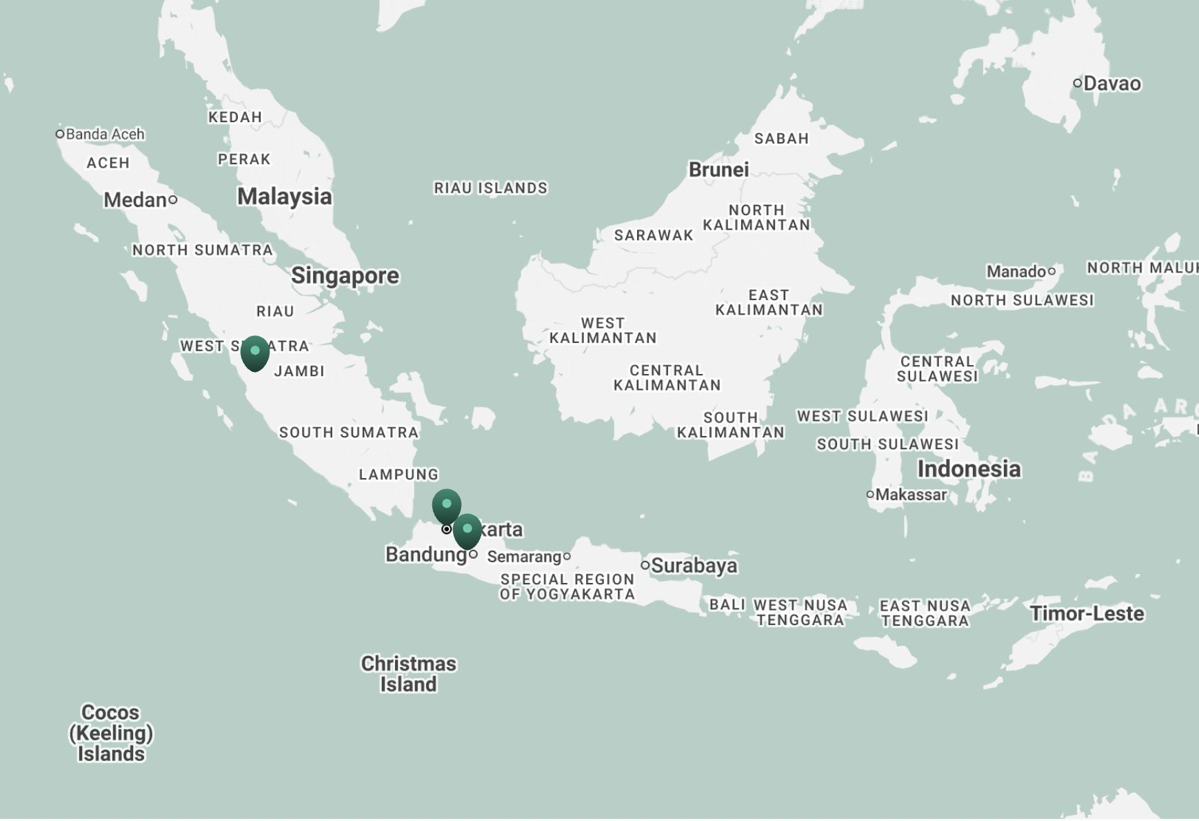Viewport: 1199px width, 821px height.
Task: Click the map pin in West Sumatra
Action: point(255,353)
